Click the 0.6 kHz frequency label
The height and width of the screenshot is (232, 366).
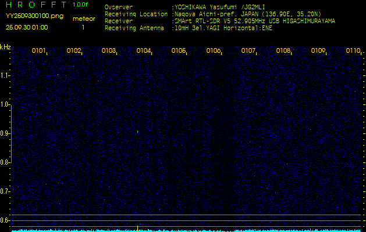(x=4, y=220)
